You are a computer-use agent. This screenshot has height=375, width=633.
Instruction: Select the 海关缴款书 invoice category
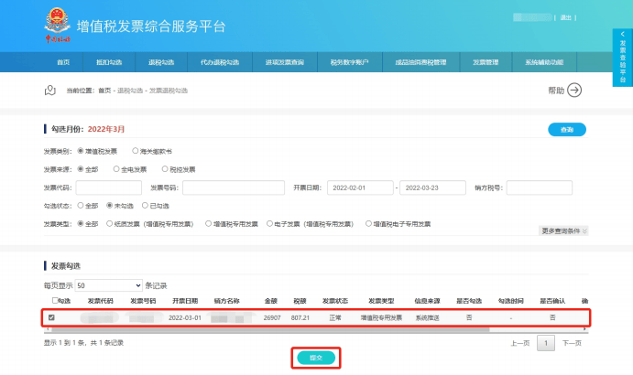(136, 151)
